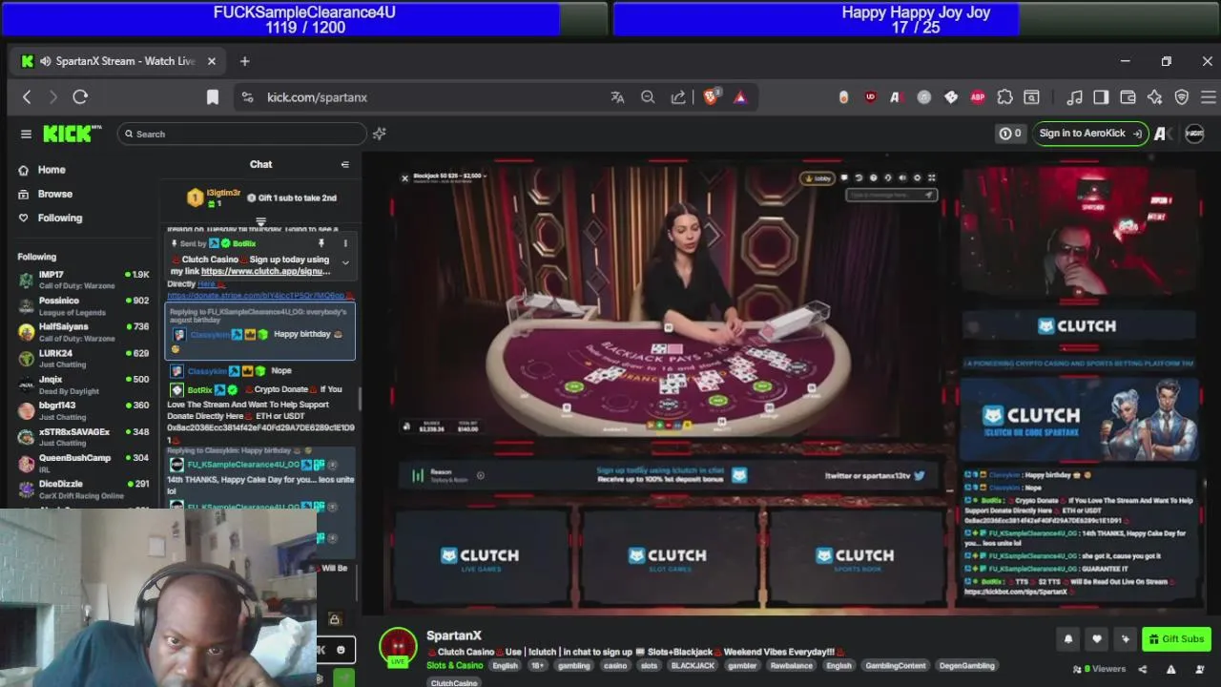Viewport: 1221px width, 687px height.
Task: Reload the page
Action: (x=80, y=96)
